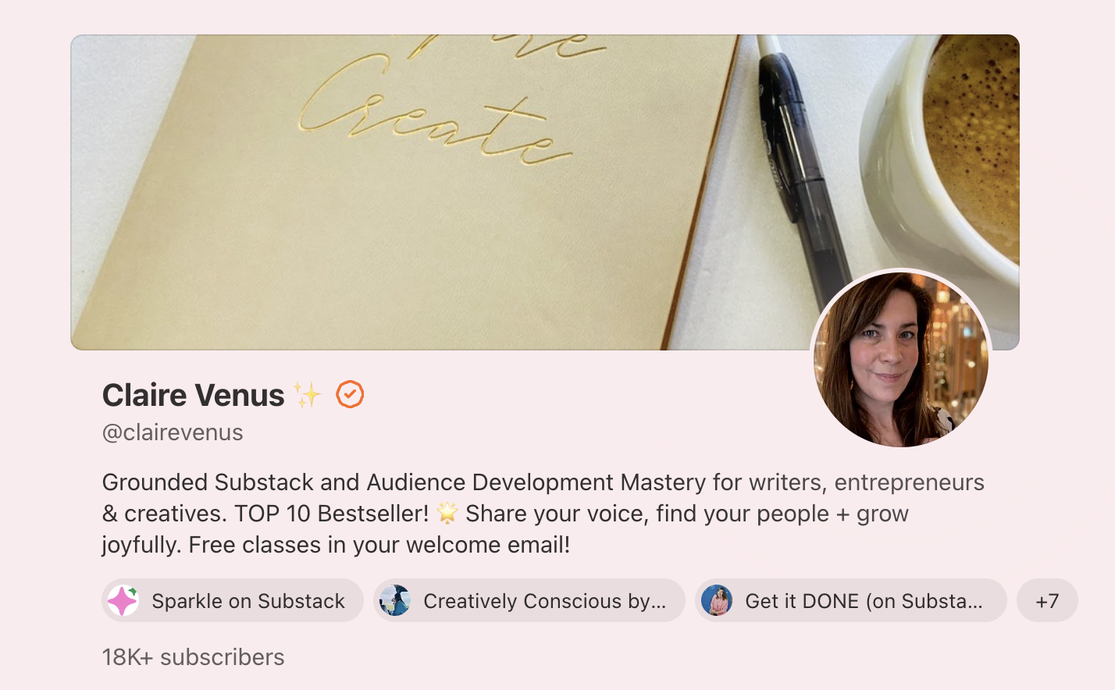This screenshot has height=690, width=1115.
Task: Click the pink Sparkle on Substack logo icon
Action: pos(123,600)
